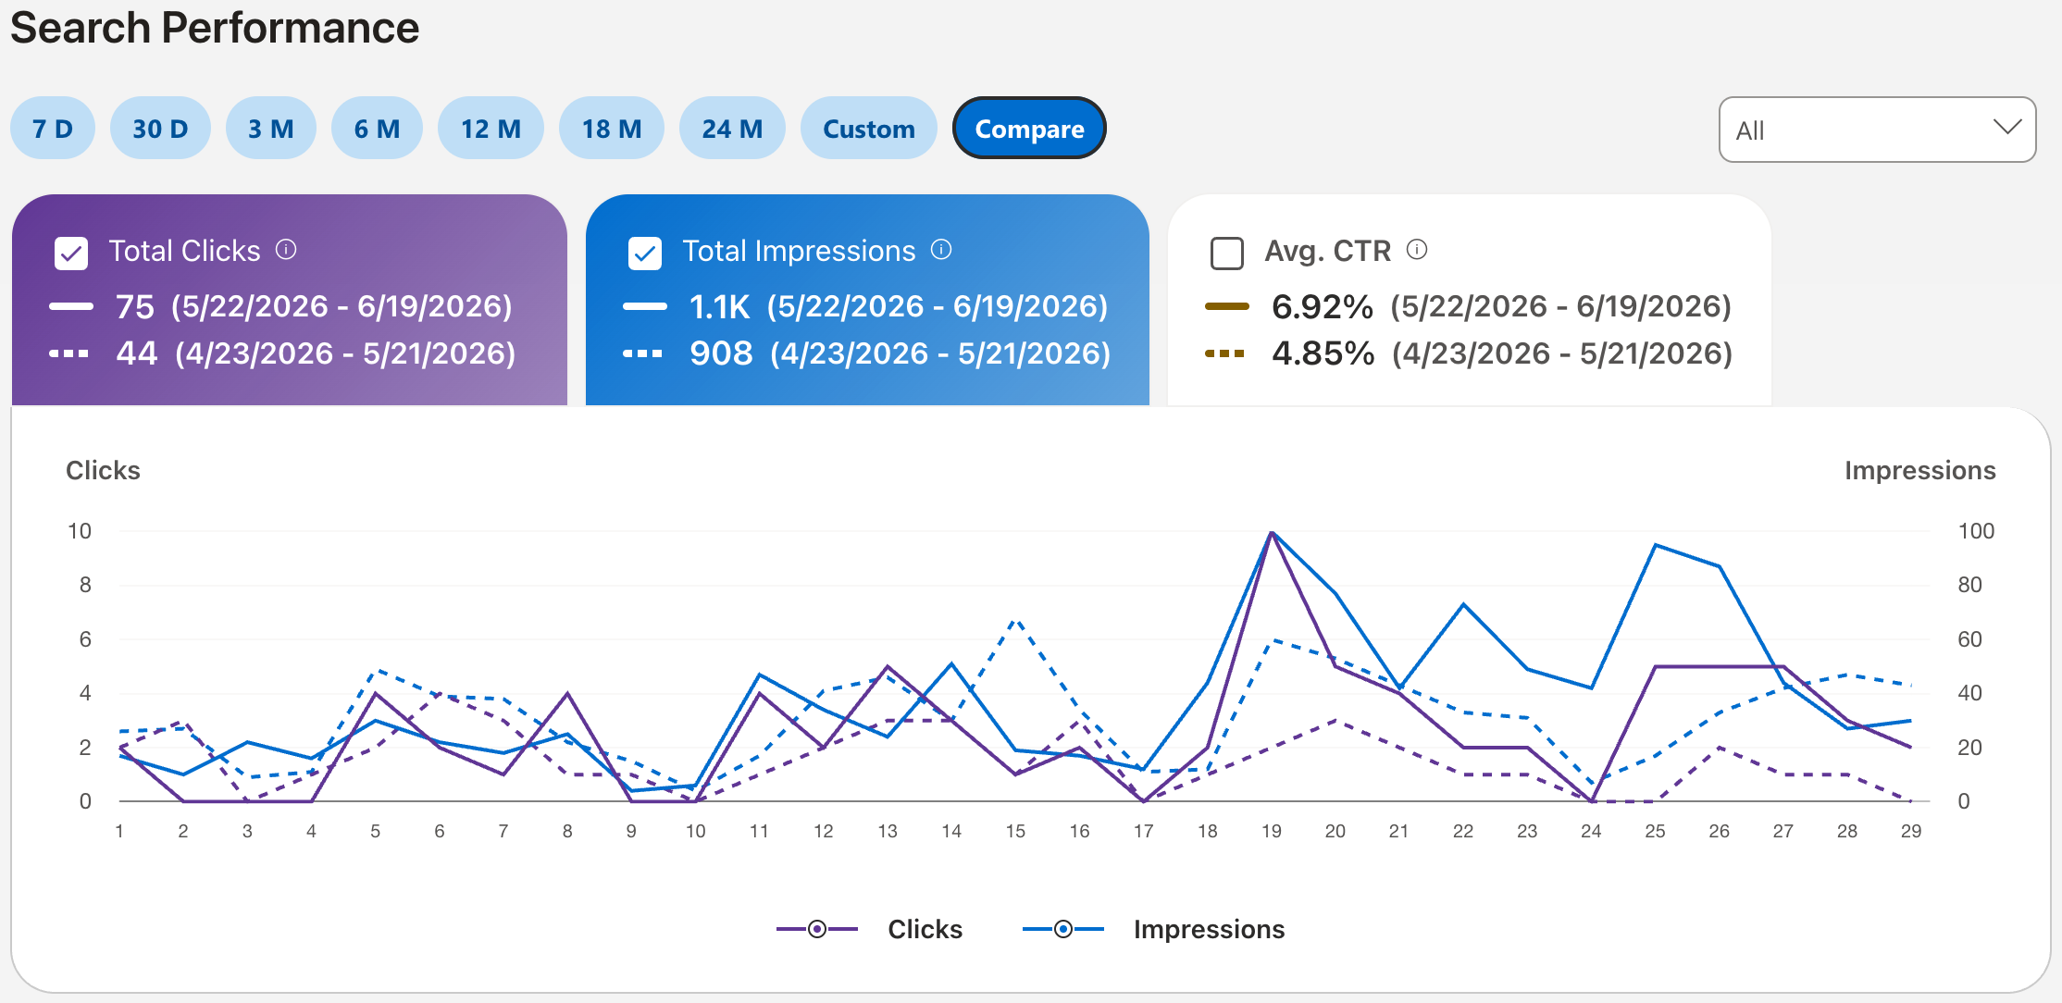Image resolution: width=2062 pixels, height=1003 pixels.
Task: Choose the 18 M time range
Action: [x=612, y=129]
